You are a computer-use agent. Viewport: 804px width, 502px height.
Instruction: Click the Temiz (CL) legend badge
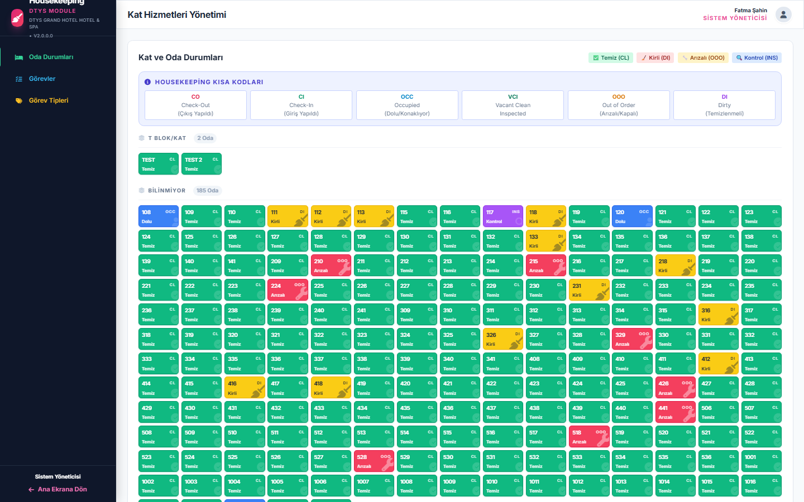(611, 57)
